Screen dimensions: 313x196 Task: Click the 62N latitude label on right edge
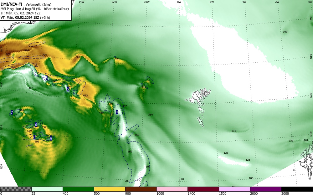click(x=311, y=95)
